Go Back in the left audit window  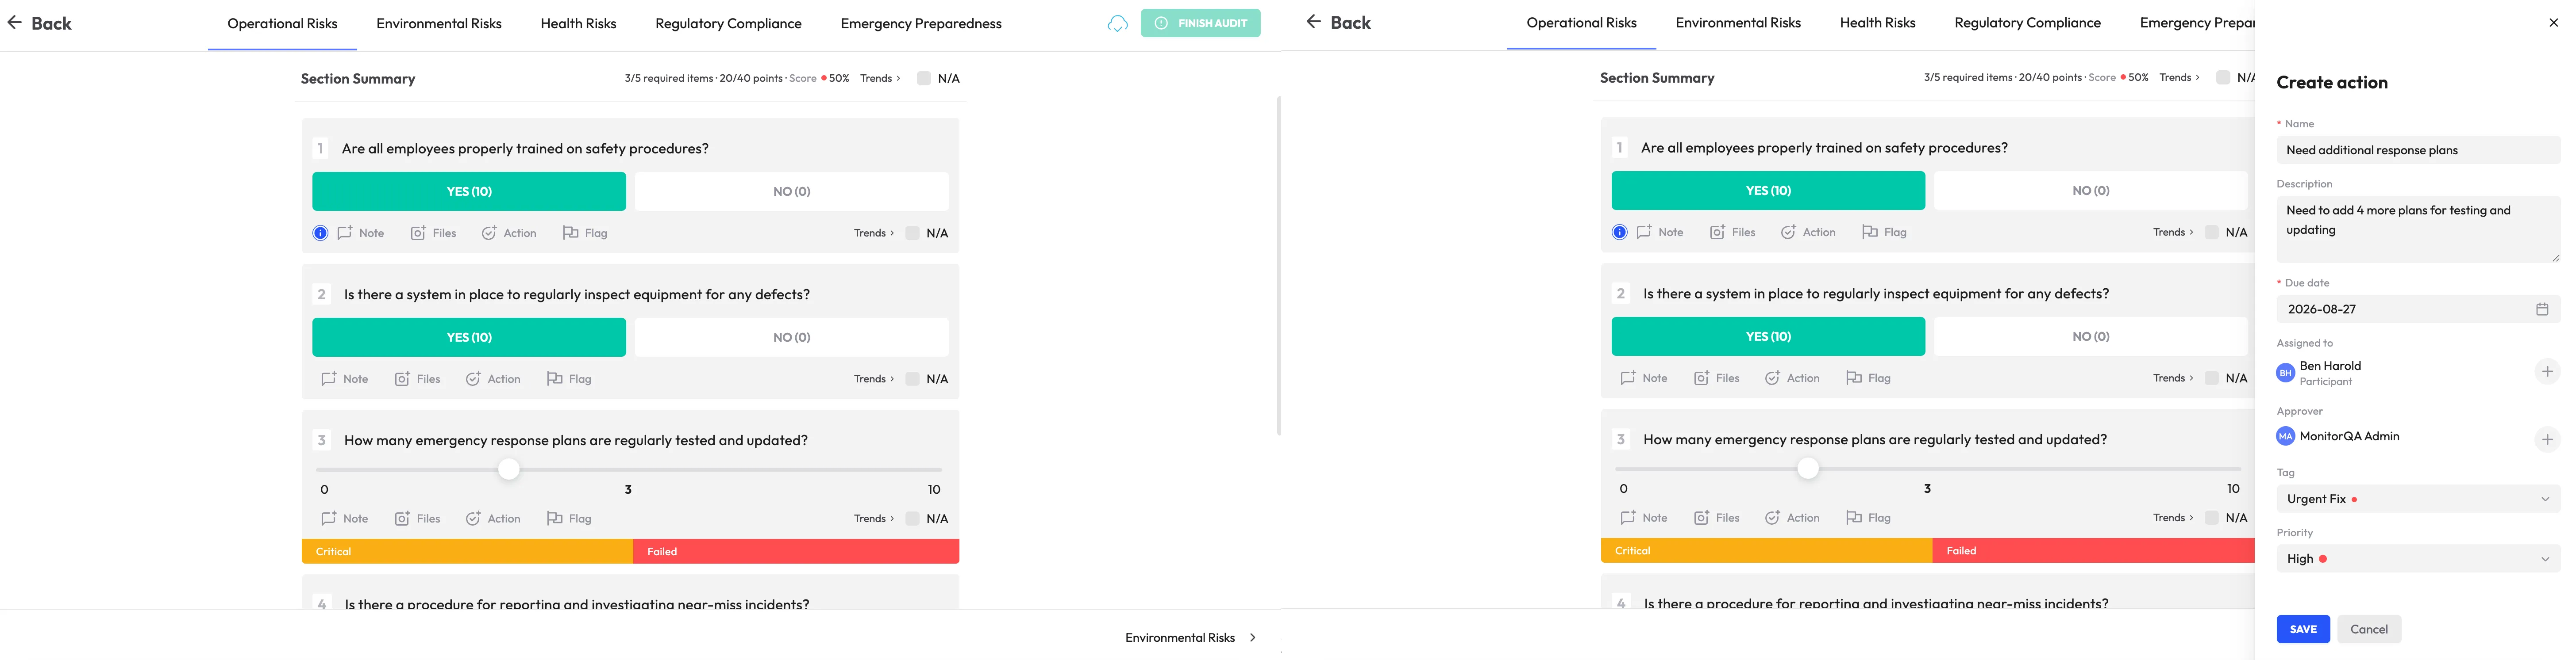tap(40, 23)
